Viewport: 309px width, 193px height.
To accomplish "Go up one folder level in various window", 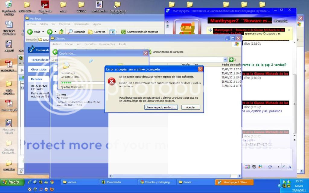I will point(62,32).
